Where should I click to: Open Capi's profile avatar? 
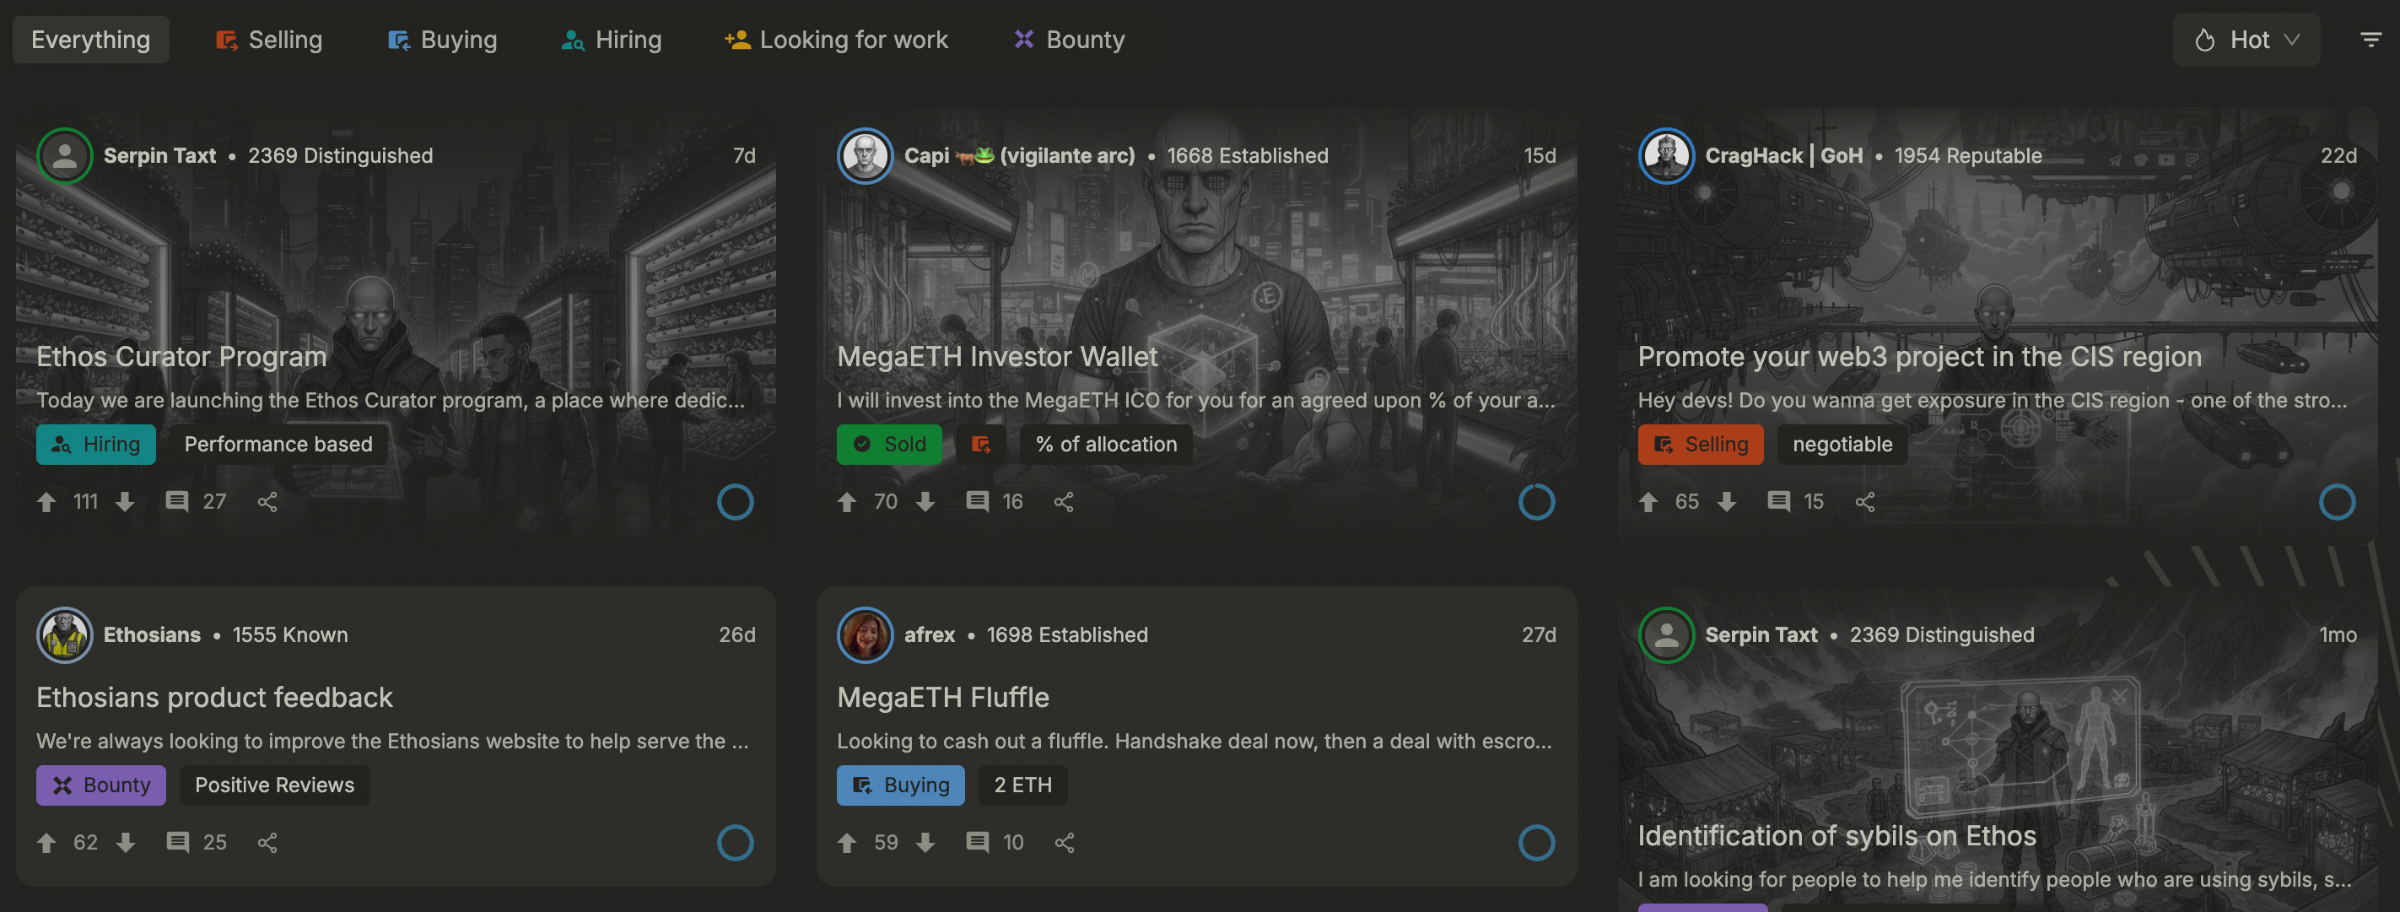coord(865,155)
